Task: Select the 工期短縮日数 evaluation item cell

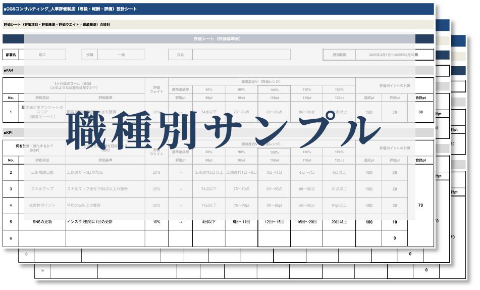Action: [42, 172]
